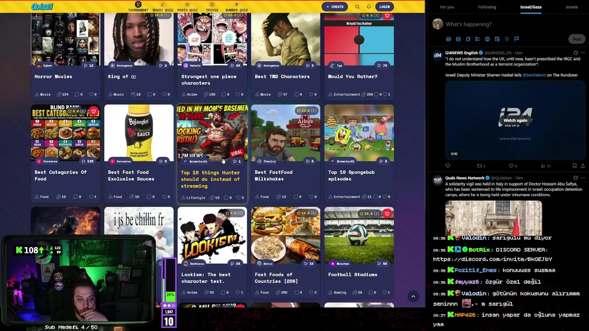Switch to the Following tab
The width and height of the screenshot is (589, 331).
coord(487,7)
